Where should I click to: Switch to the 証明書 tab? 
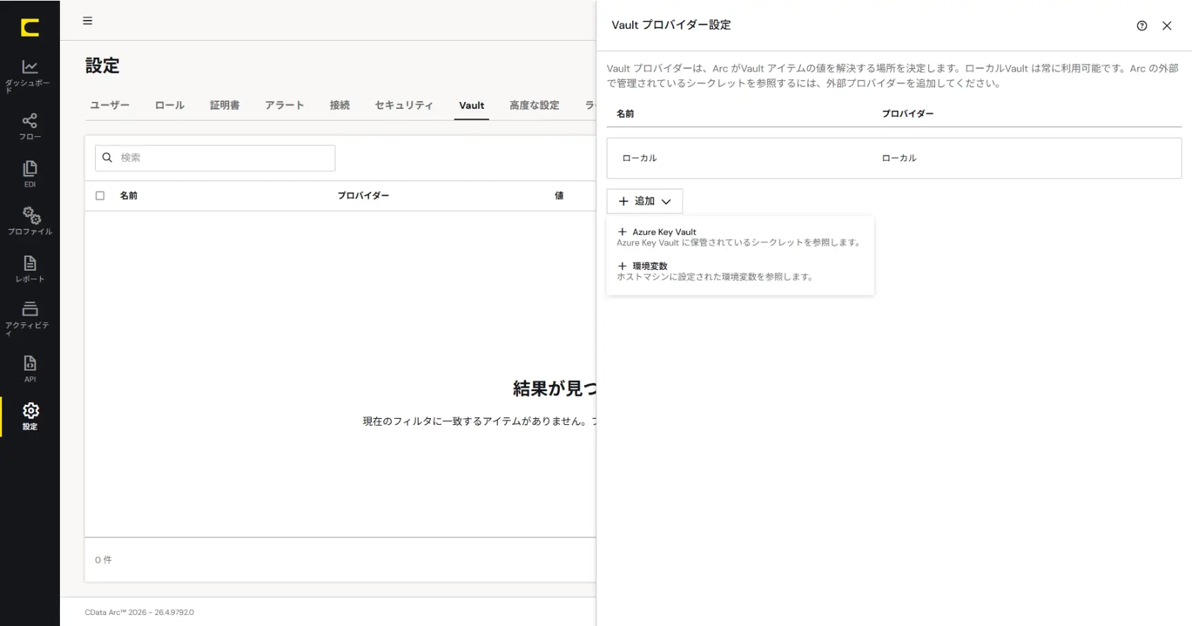pyautogui.click(x=224, y=105)
